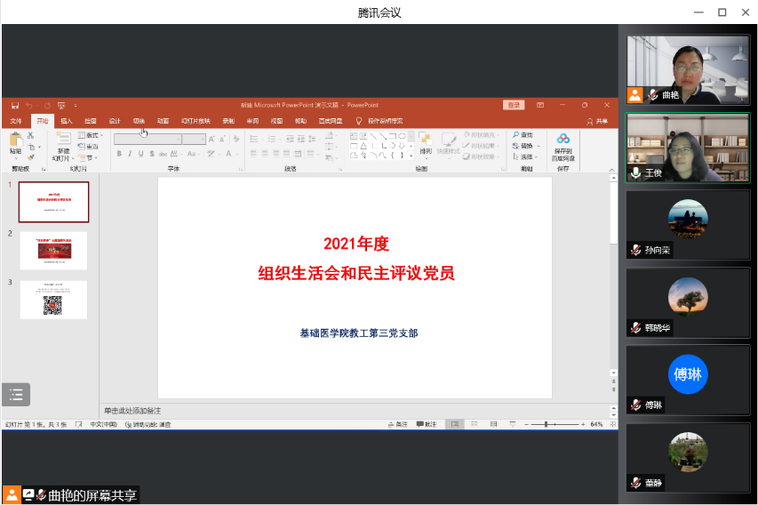The width and height of the screenshot is (758, 505).
Task: Open the font name combo box
Action: (x=148, y=140)
